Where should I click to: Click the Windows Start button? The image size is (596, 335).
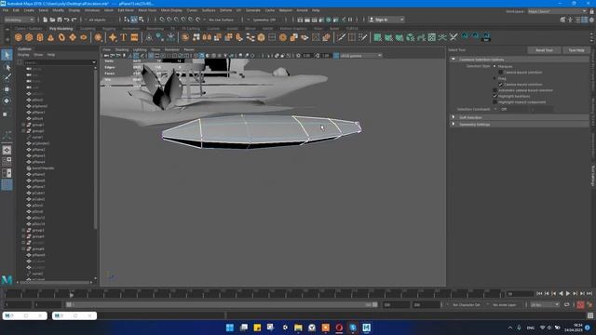[x=230, y=328]
